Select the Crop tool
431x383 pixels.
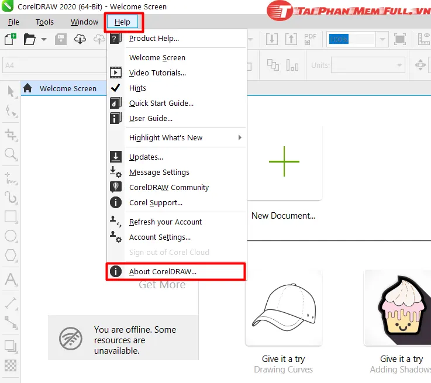coord(11,134)
